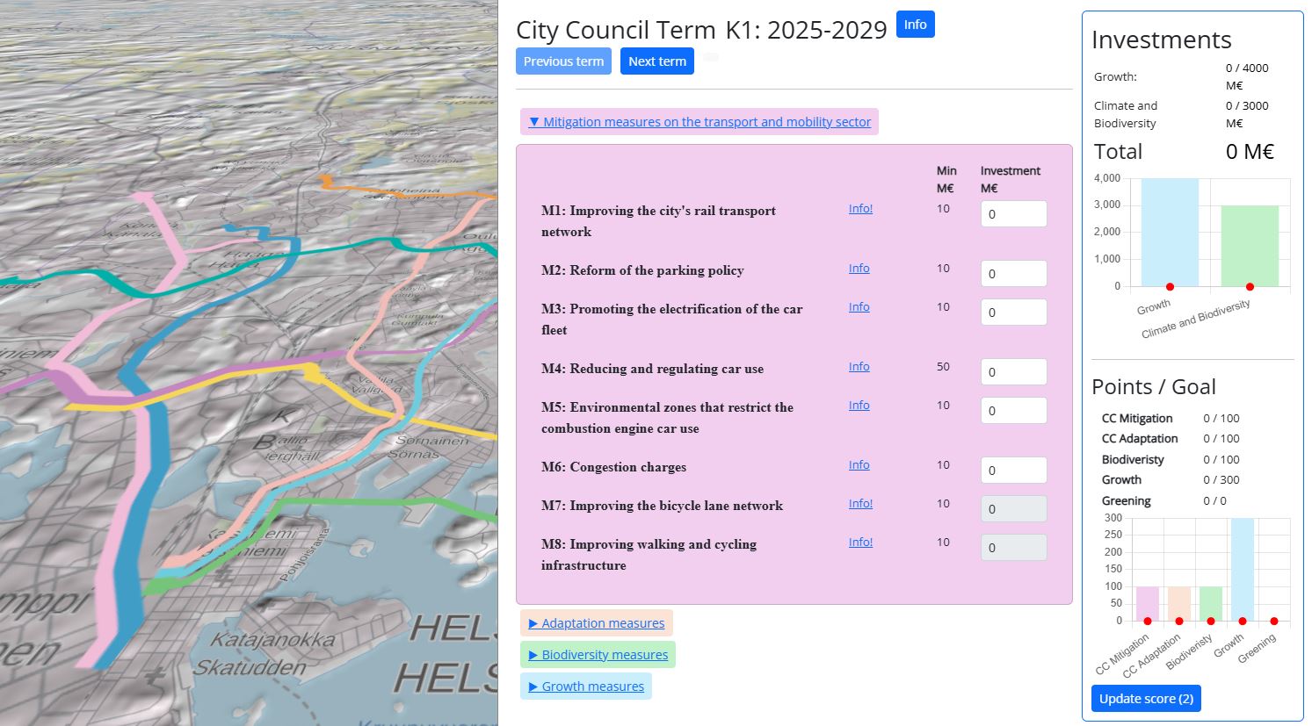Screen dimensions: 1312x726
Task: Click the M1 investment input field
Action: [x=1013, y=214]
